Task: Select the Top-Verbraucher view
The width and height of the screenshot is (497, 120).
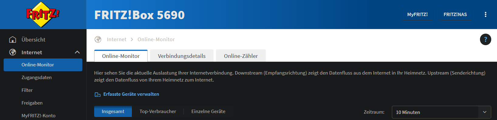Action: click(x=158, y=112)
